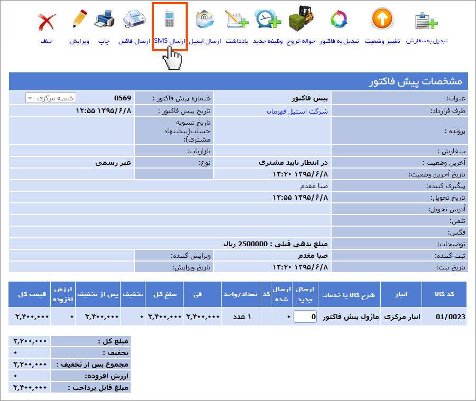Click the red X delete icon
Viewport: 476px width, 401px height.
coord(47,22)
